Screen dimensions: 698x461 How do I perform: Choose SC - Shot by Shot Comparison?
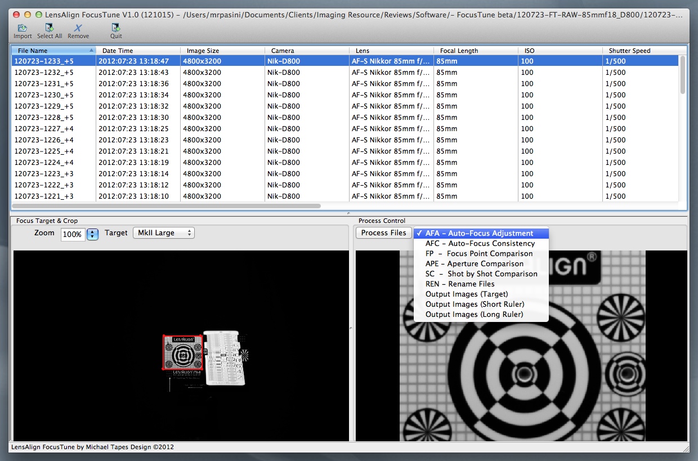481,274
